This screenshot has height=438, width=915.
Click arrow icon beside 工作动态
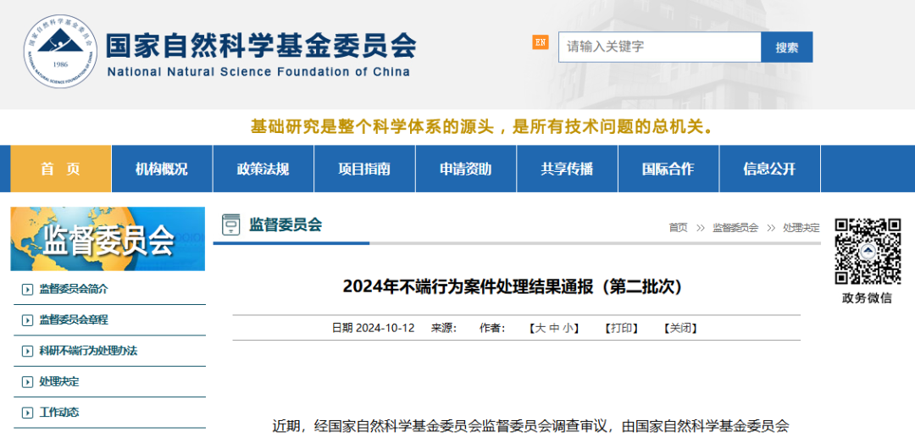coord(27,413)
